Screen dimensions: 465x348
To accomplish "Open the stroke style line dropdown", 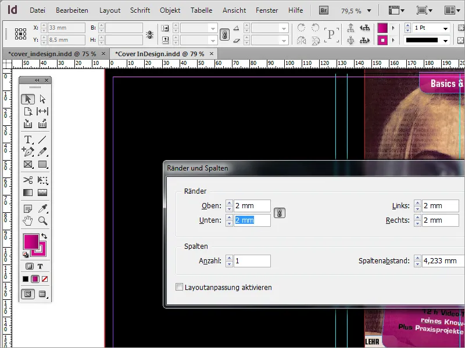I will pos(445,41).
